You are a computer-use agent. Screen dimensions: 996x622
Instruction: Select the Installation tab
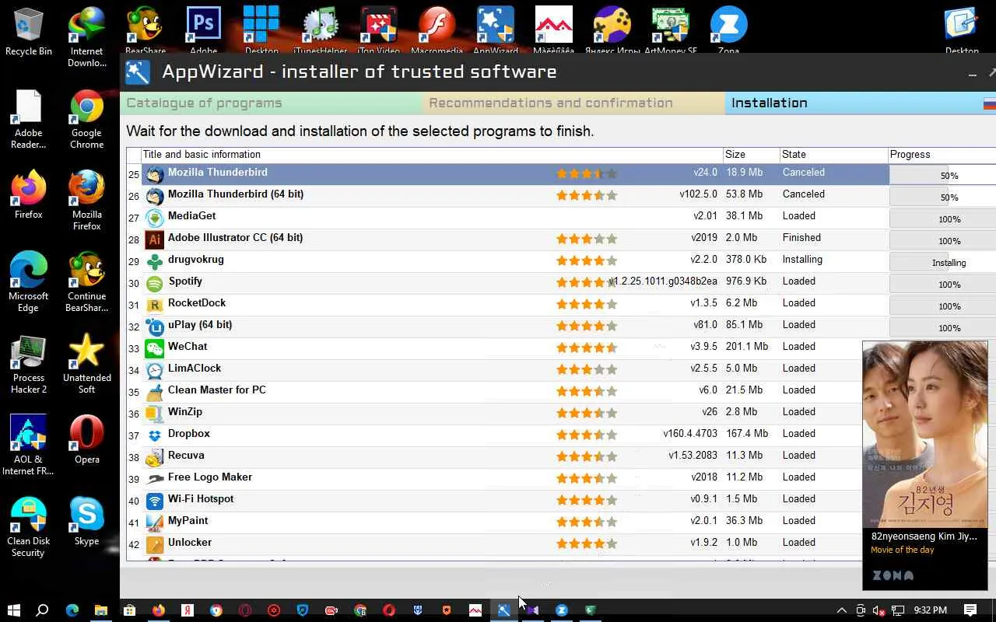(x=861, y=103)
